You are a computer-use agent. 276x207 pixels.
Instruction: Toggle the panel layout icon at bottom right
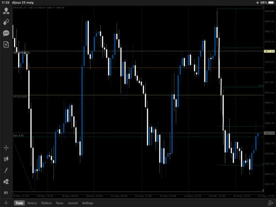pos(270,203)
